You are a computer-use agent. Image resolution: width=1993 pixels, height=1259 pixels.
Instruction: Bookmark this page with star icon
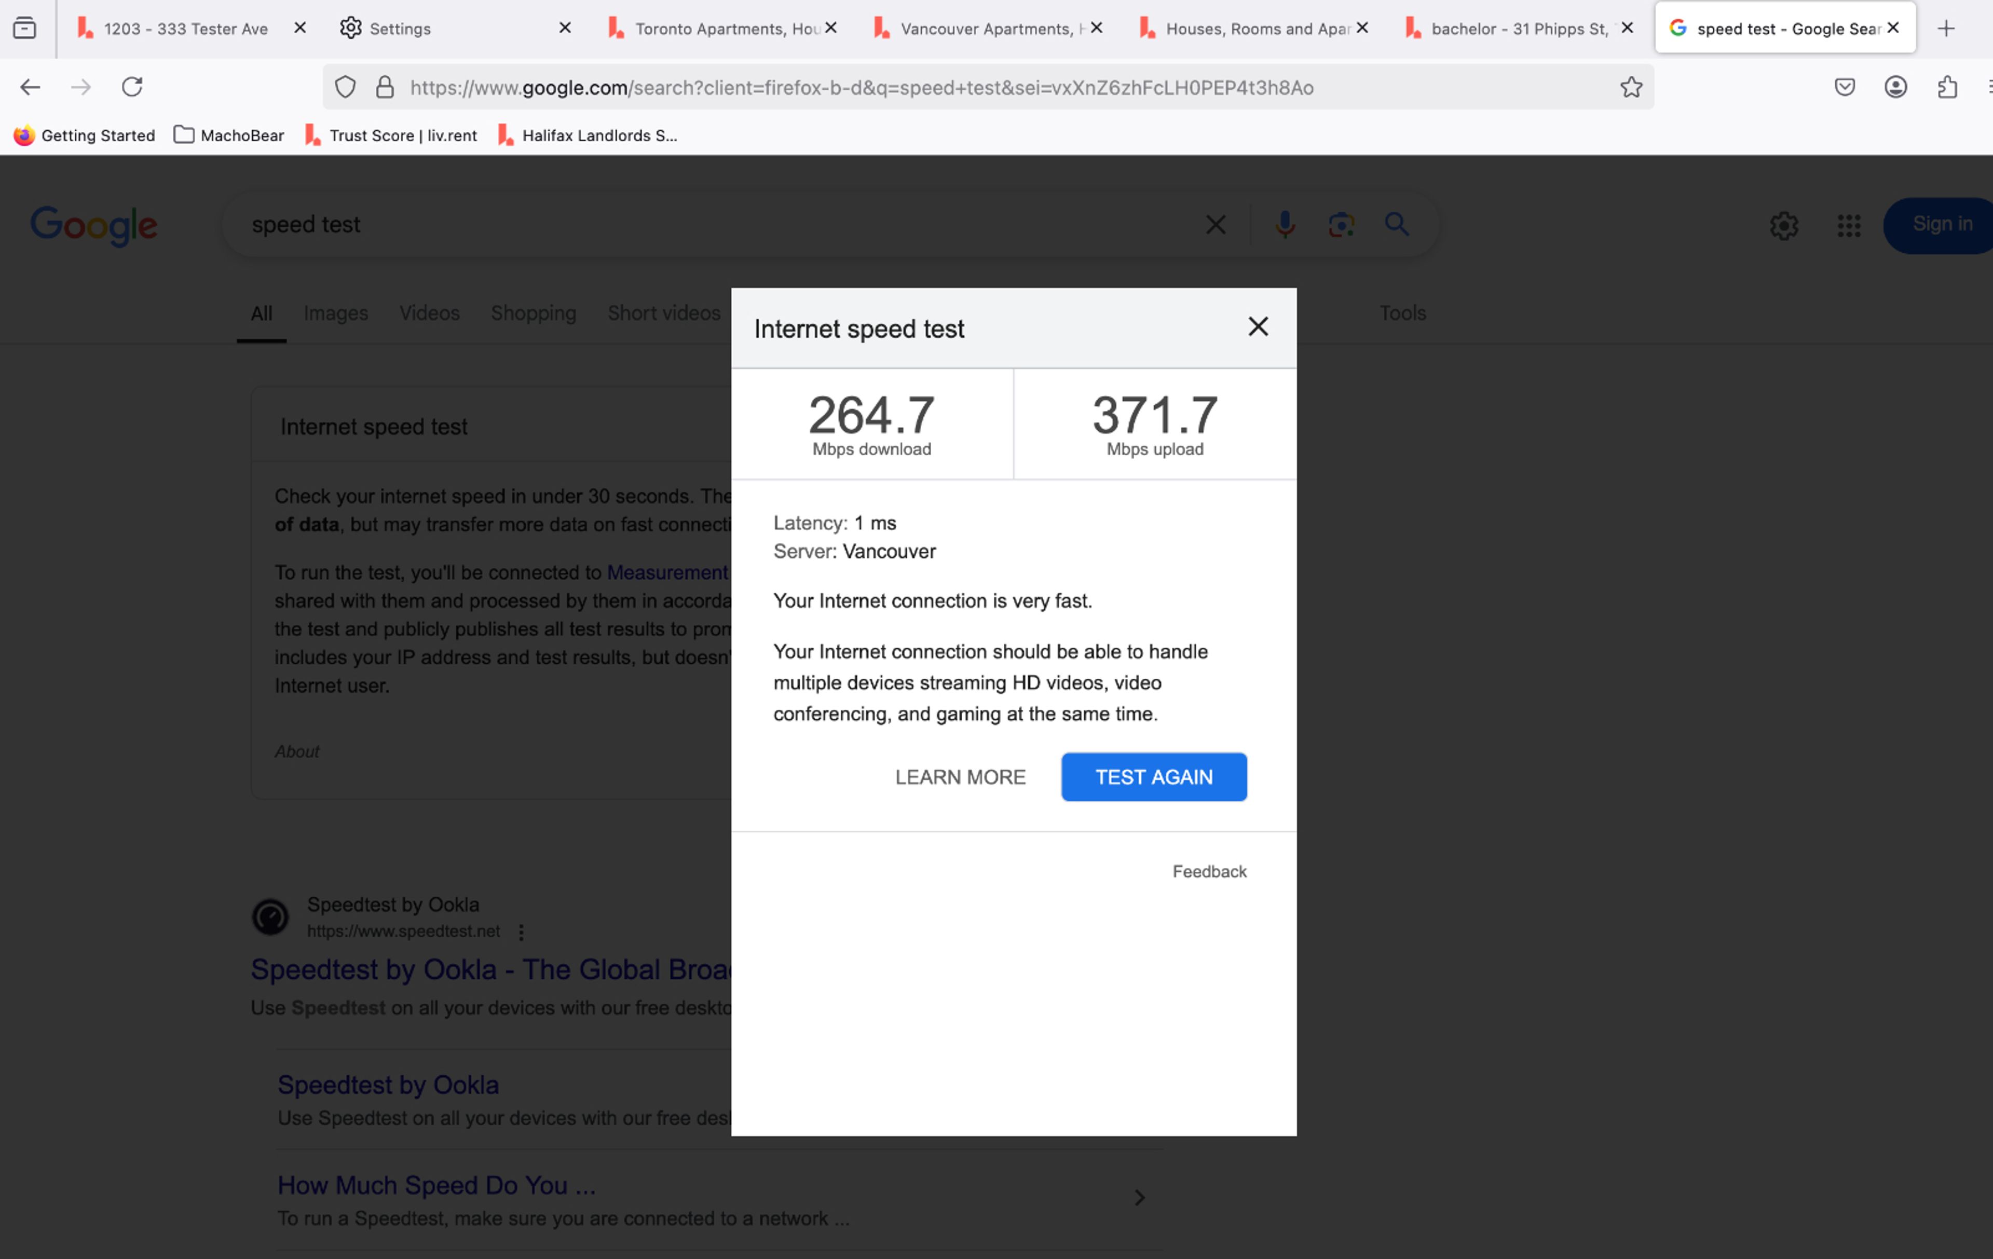click(x=1631, y=87)
